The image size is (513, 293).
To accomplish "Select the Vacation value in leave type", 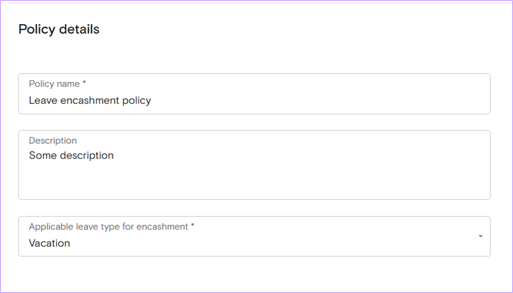I will 49,243.
